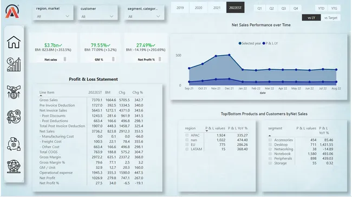Open the Home page icon
This screenshot has width=352, height=197.
pos(14,42)
